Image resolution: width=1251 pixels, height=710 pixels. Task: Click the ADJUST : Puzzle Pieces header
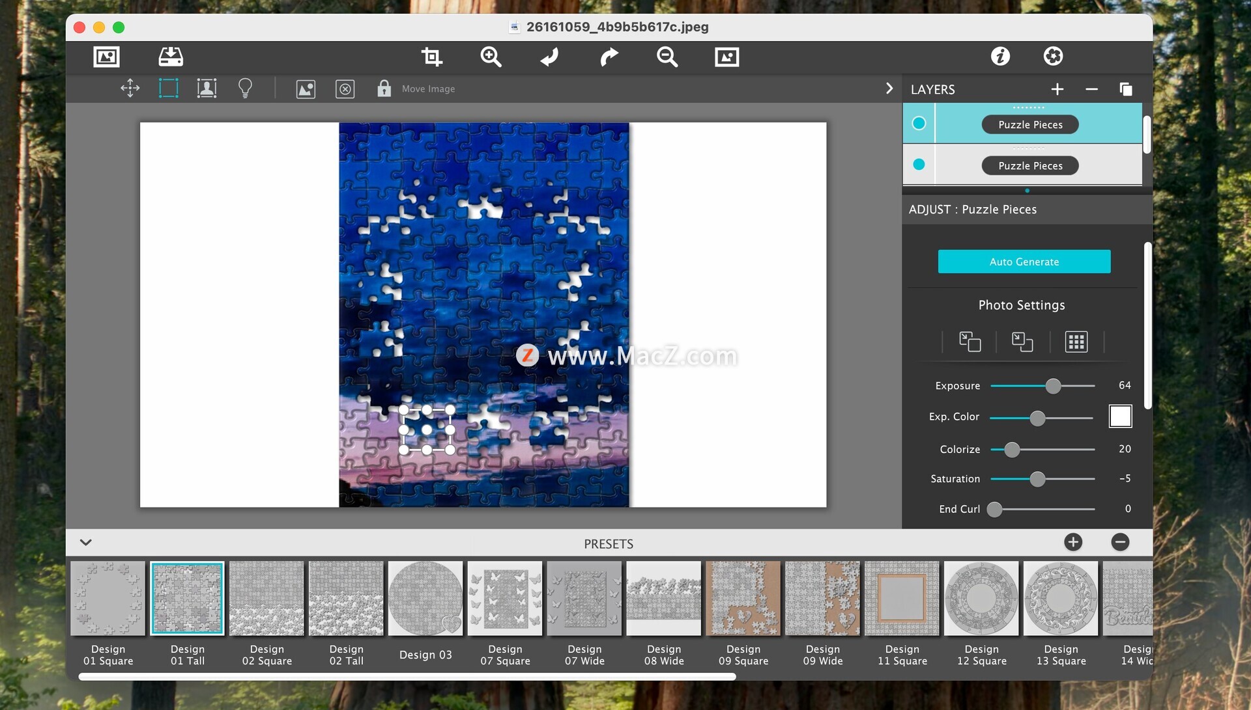[x=973, y=210]
